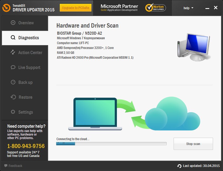The image size is (223, 171).
Task: Click the cloud illustration
Action: 173,114
